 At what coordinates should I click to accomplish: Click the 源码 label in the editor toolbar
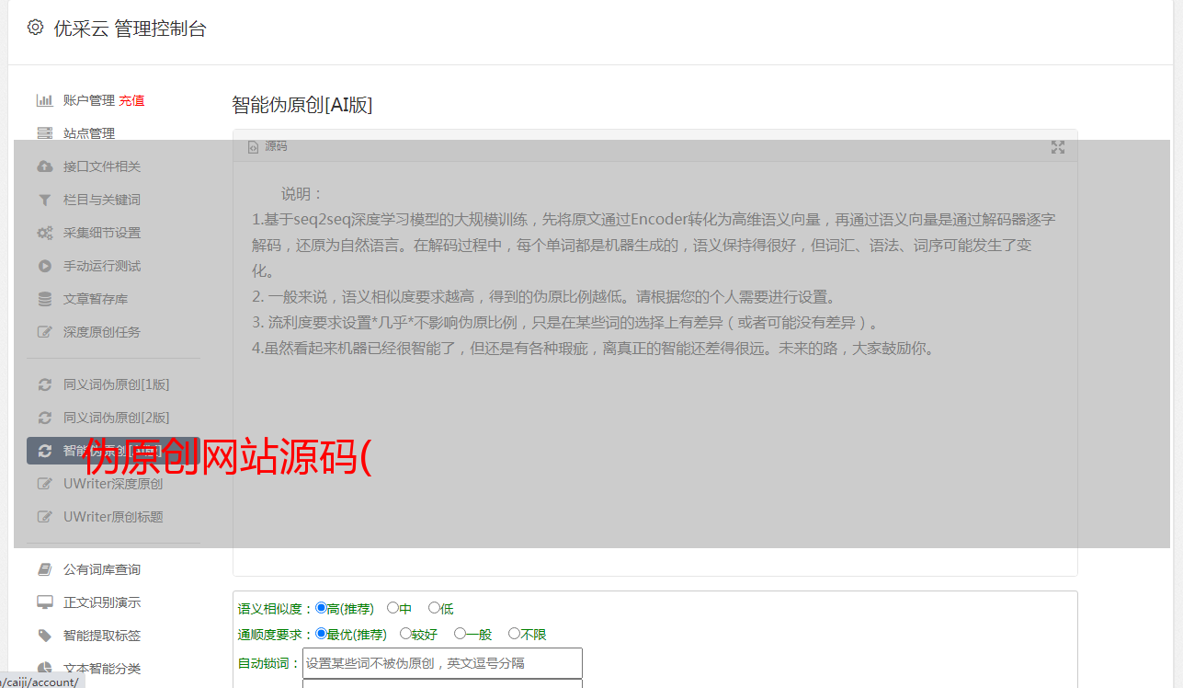[x=276, y=146]
